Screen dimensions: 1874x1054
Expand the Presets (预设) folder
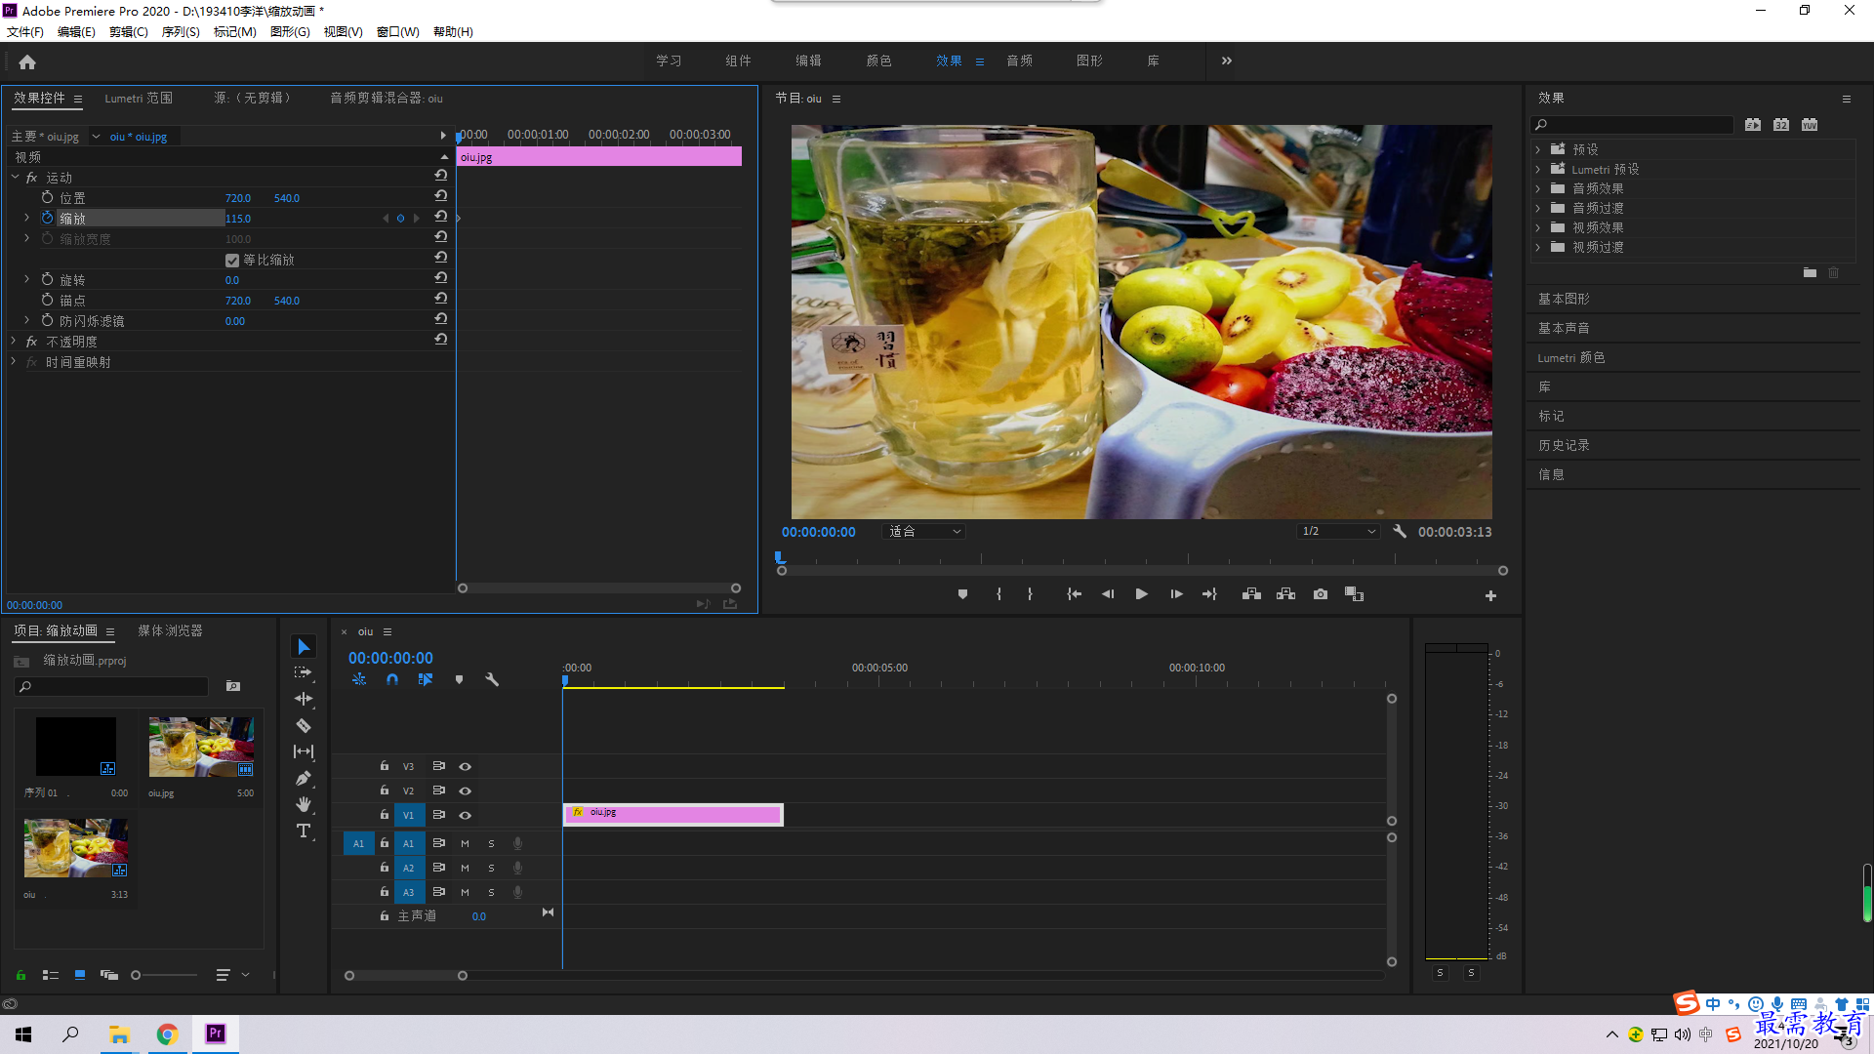pyautogui.click(x=1538, y=149)
